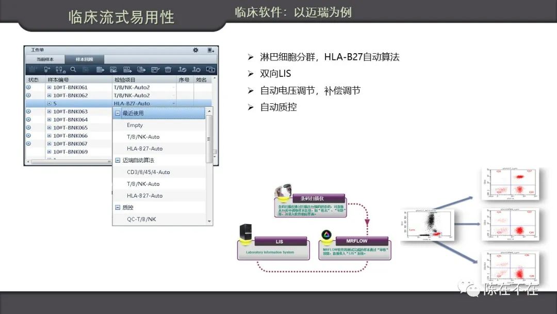Viewport: 557px width, 314px height.
Task: Collapse the 最近使用 group in dropdown
Action: click(x=118, y=113)
